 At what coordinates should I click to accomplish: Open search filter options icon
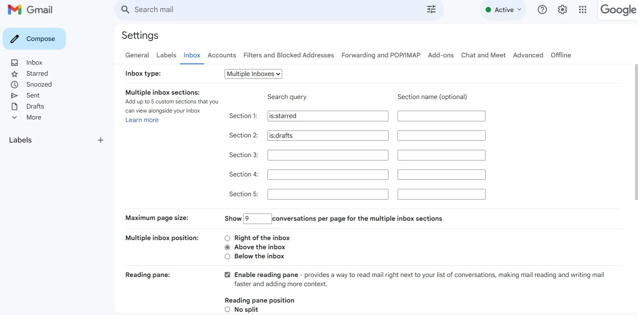(431, 10)
